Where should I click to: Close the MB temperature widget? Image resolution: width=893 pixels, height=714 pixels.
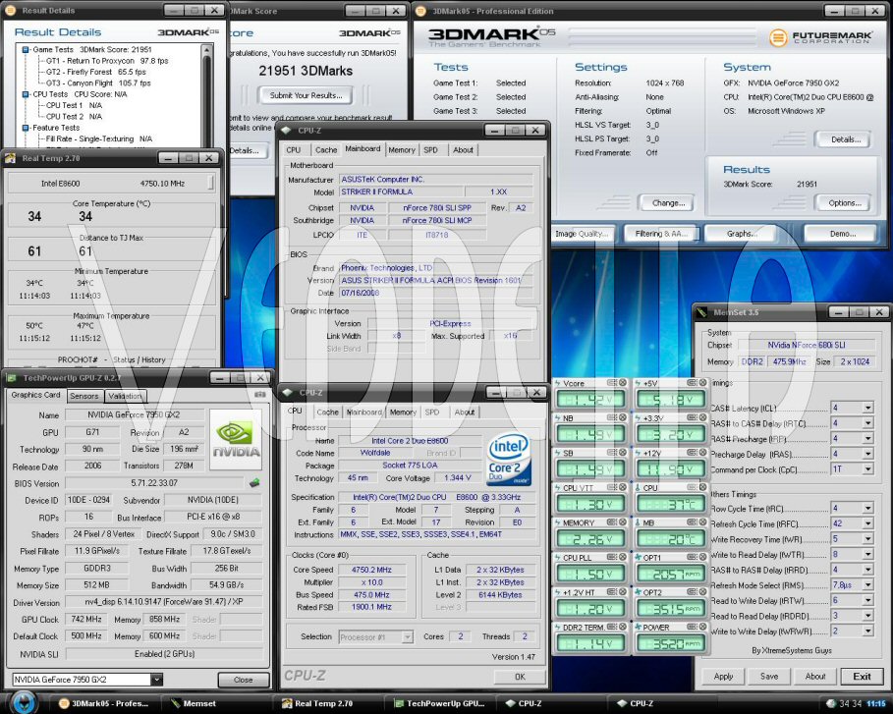(702, 522)
